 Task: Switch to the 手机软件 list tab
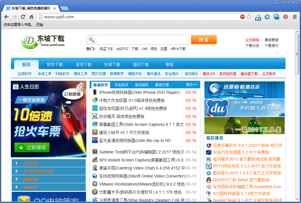[121, 85]
